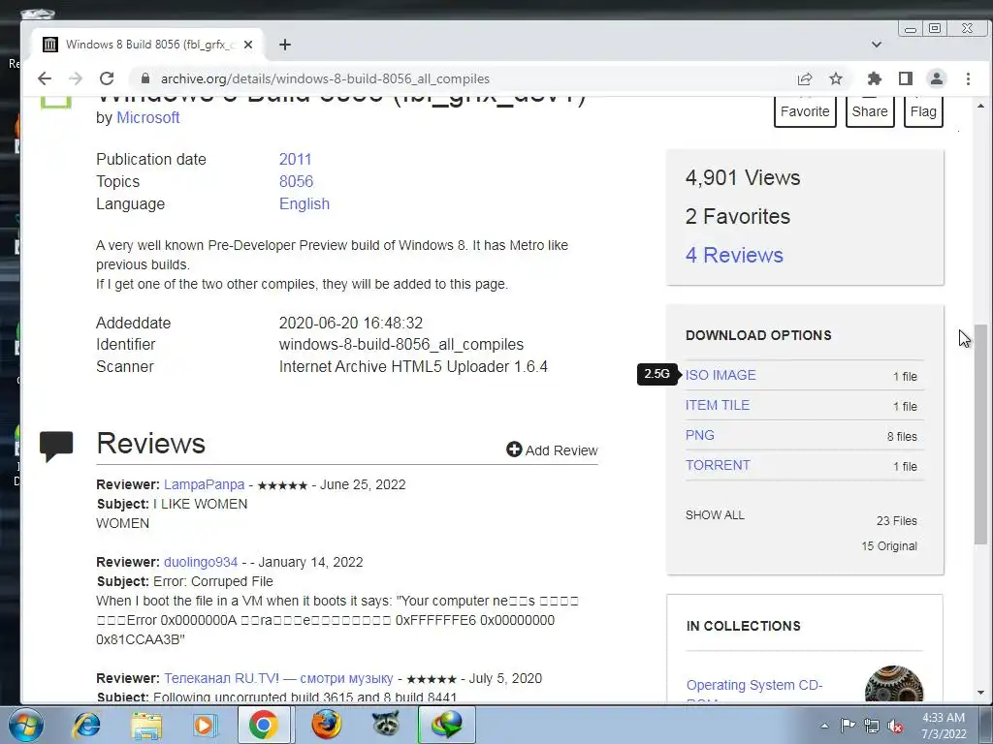Show hidden tray icons arrow
993x744 pixels.
pyautogui.click(x=824, y=726)
